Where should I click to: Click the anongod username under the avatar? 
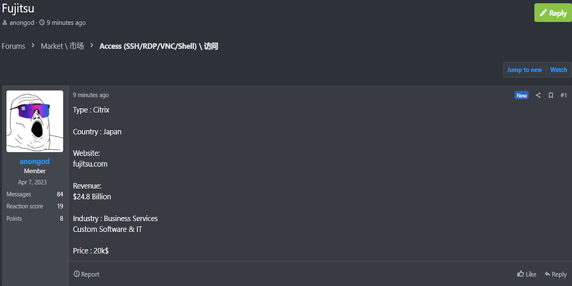[35, 161]
